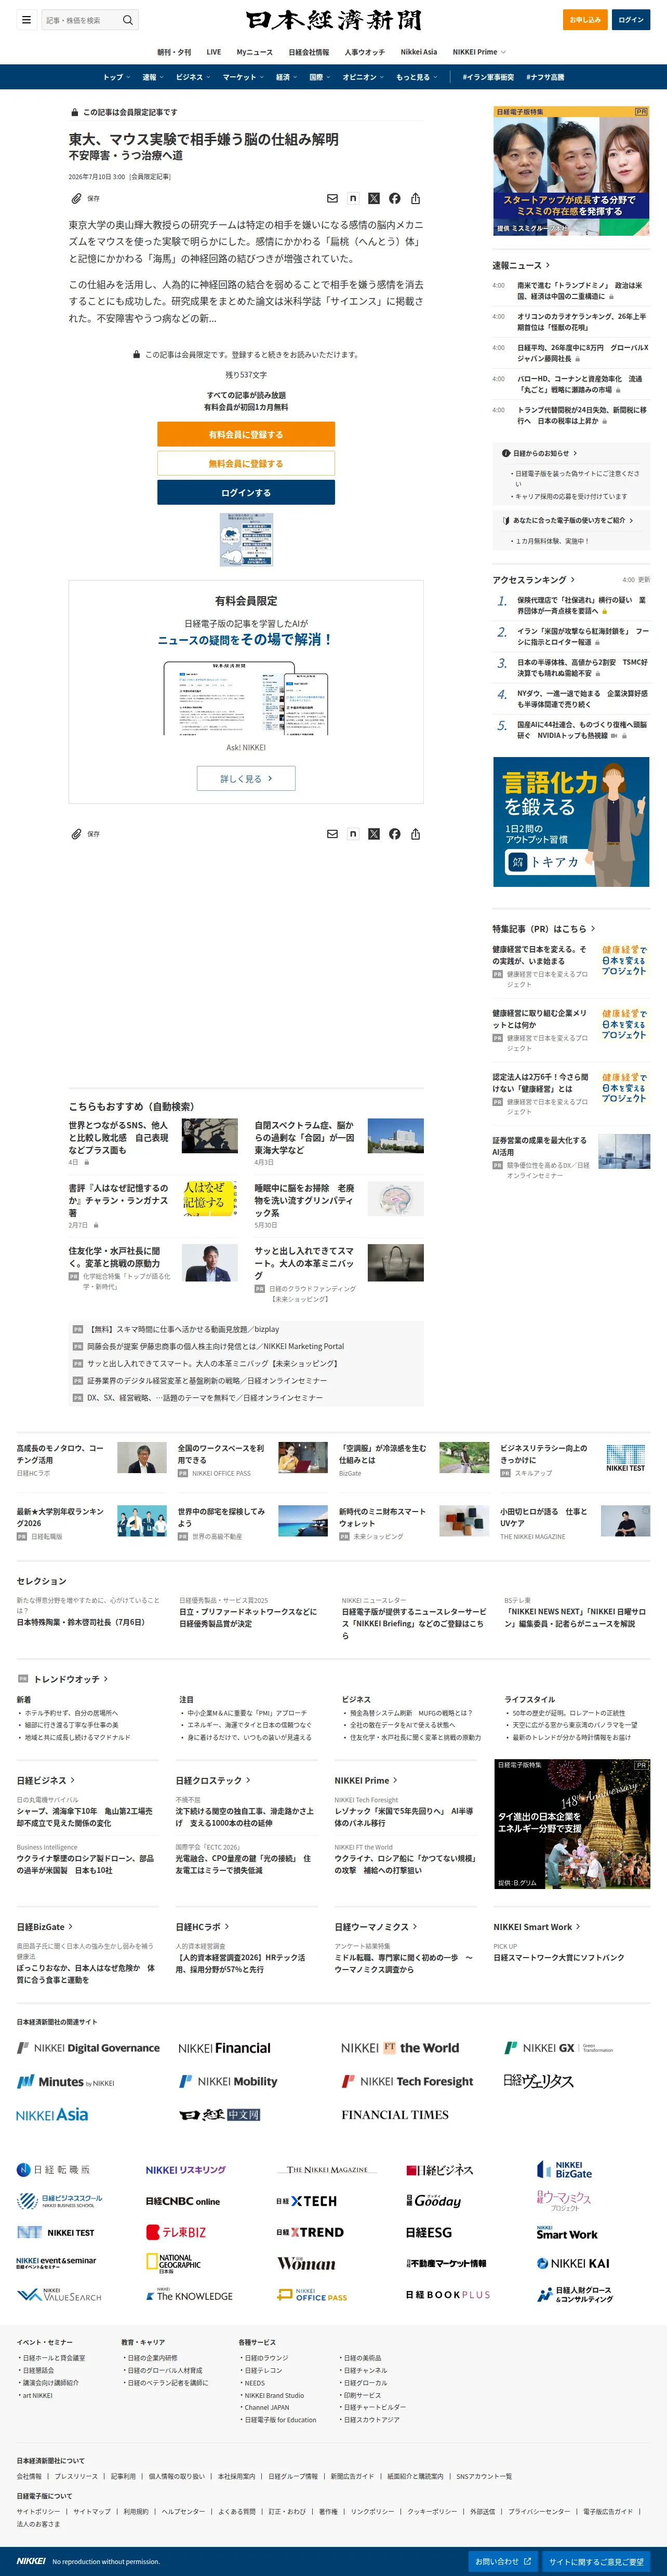
Task: Click the 詳しく見る button under Ask! NIKKEI
Action: (x=246, y=779)
